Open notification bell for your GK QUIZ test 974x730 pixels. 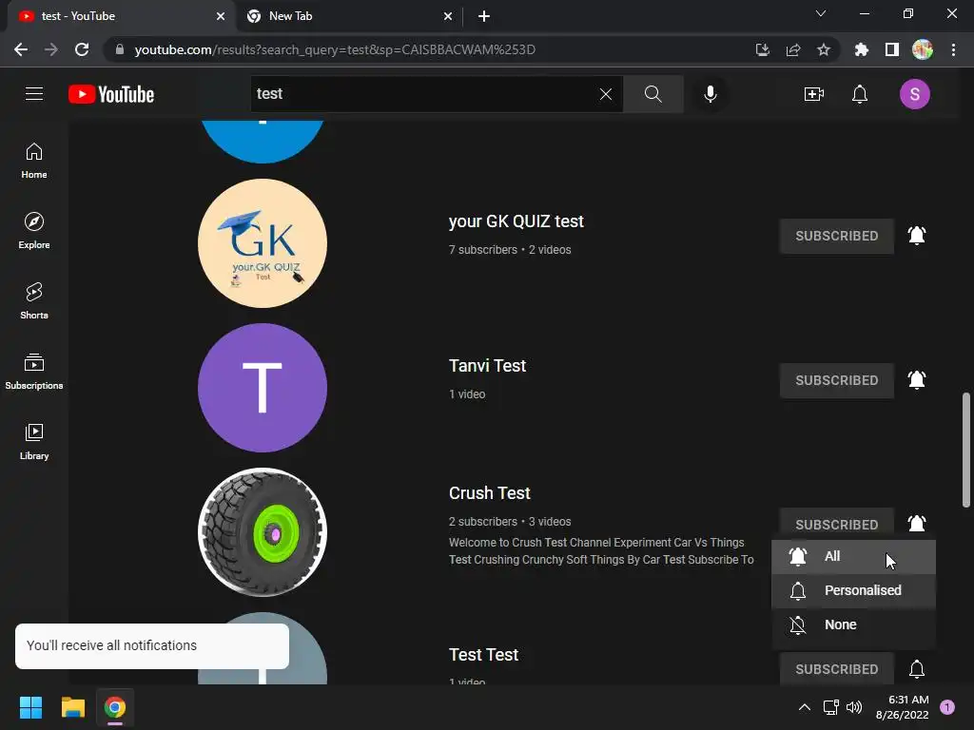click(x=917, y=236)
